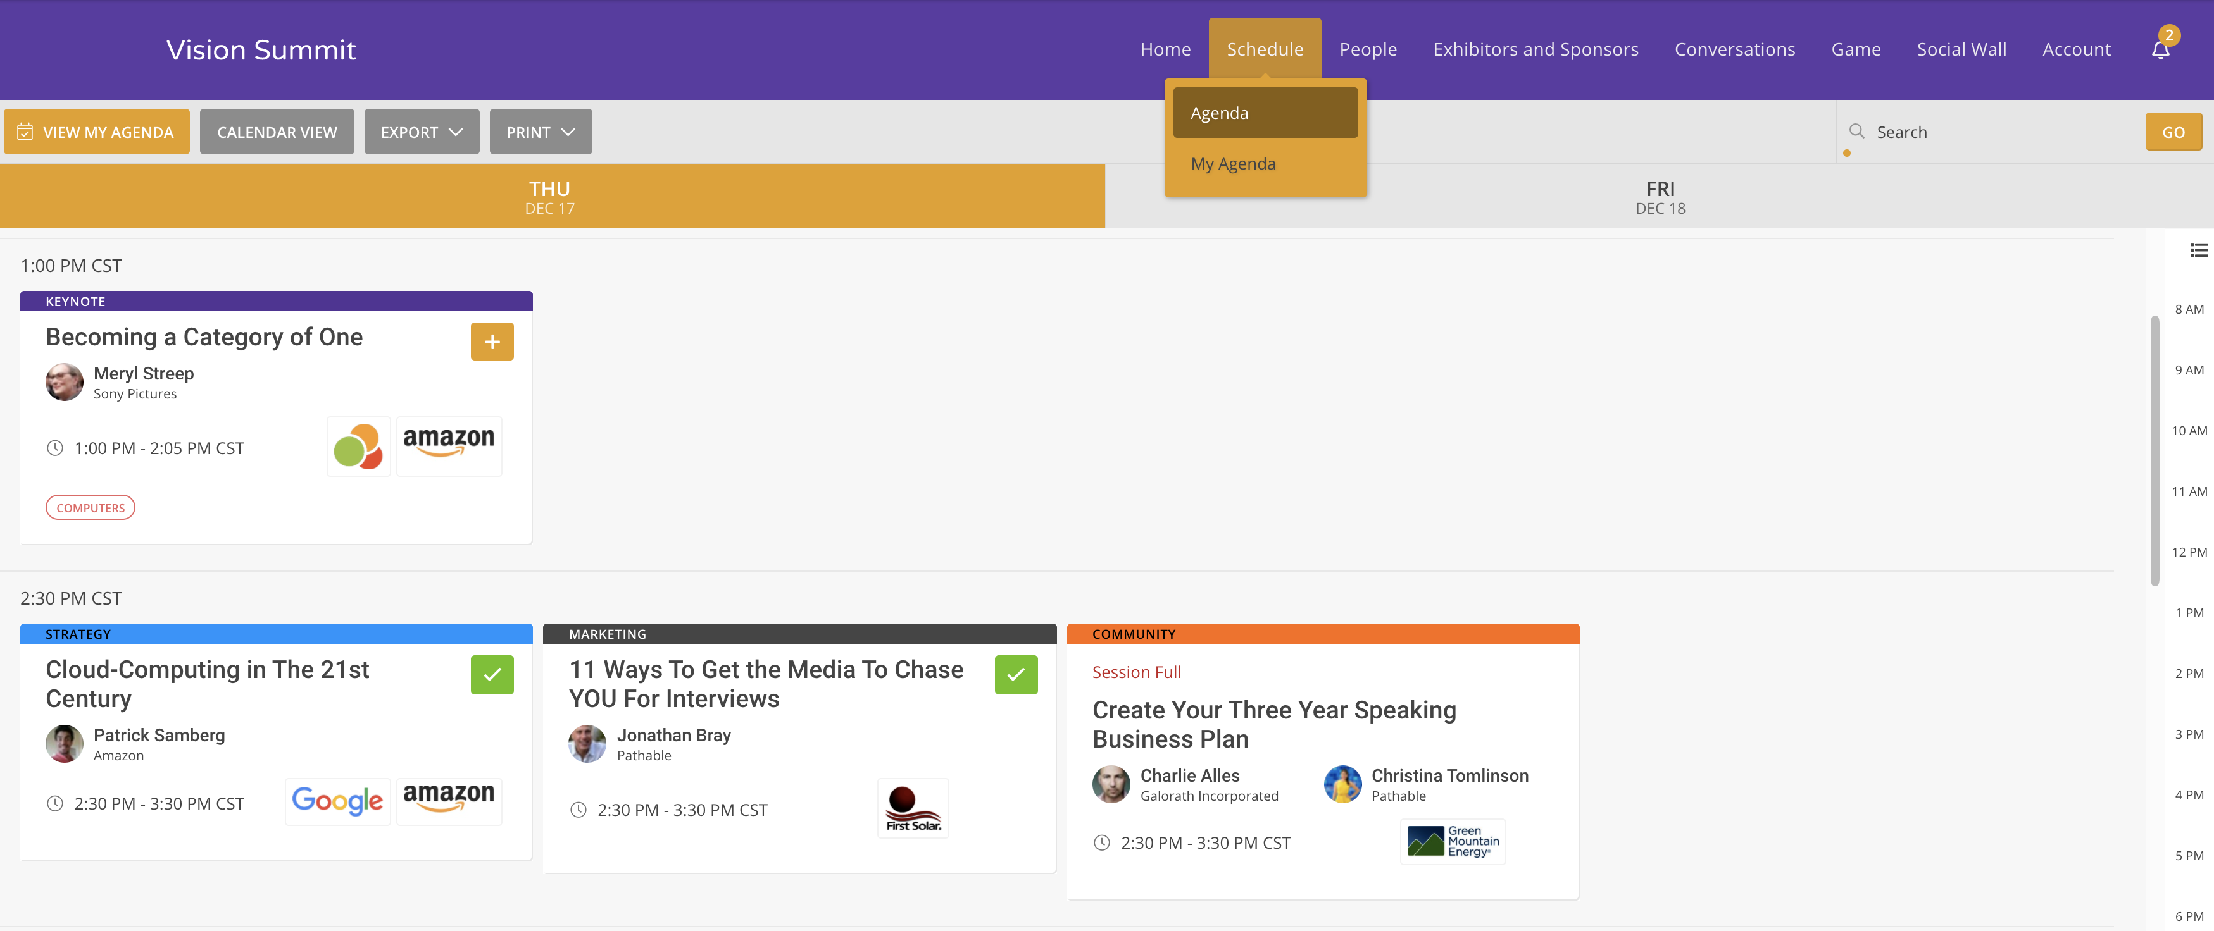This screenshot has height=931, width=2214.
Task: Click the Amazon logo in keynote session
Action: tap(449, 447)
